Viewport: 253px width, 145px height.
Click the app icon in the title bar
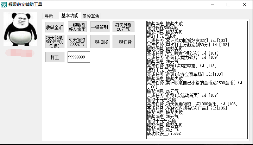click(x=4, y=5)
